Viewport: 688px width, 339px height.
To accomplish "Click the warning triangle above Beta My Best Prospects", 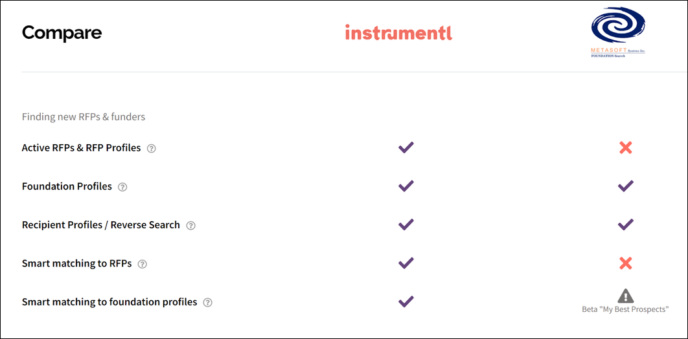I will point(625,296).
